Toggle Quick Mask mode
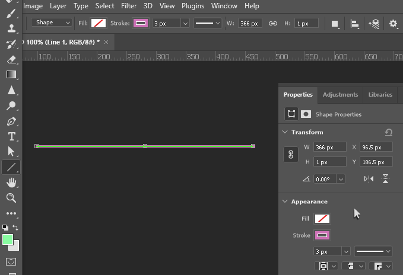 [11, 261]
